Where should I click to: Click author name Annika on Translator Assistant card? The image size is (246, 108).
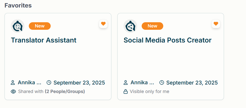point(29,83)
